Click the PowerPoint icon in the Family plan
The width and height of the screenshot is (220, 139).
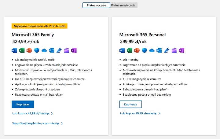(29, 50)
